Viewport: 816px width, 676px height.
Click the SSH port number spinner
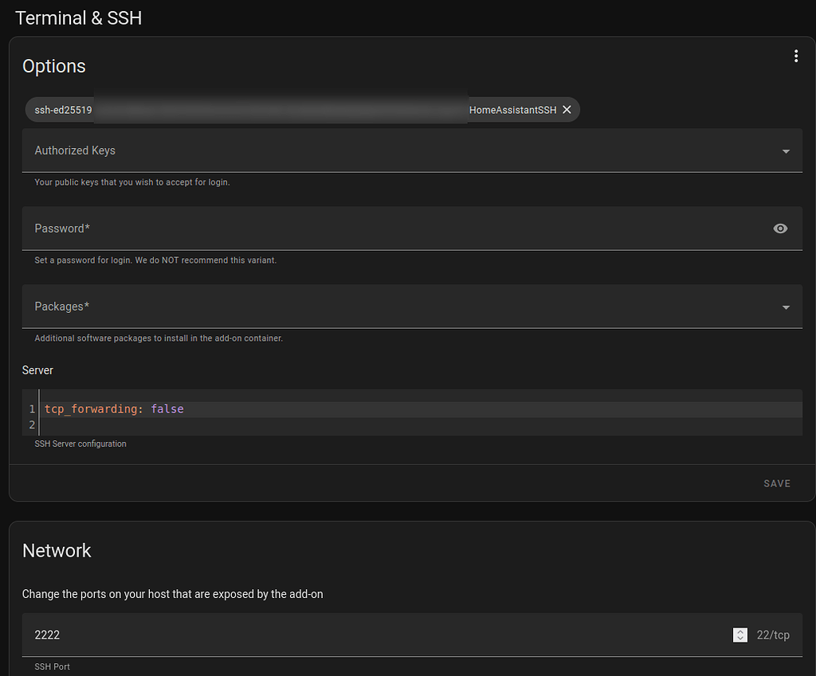[x=740, y=635]
